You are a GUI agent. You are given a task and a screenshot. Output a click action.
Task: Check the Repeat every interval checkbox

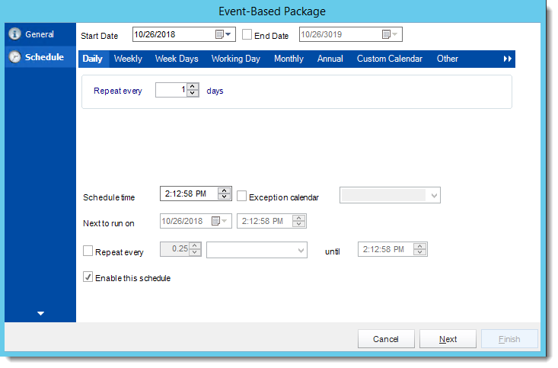coord(88,251)
